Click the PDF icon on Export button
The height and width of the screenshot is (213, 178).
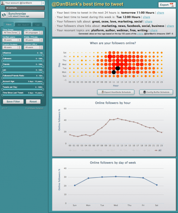pos(172,5)
